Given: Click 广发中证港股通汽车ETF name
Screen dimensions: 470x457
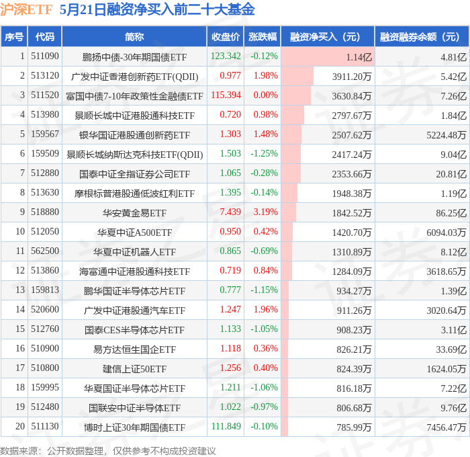Looking at the screenshot, I should pos(134,310).
